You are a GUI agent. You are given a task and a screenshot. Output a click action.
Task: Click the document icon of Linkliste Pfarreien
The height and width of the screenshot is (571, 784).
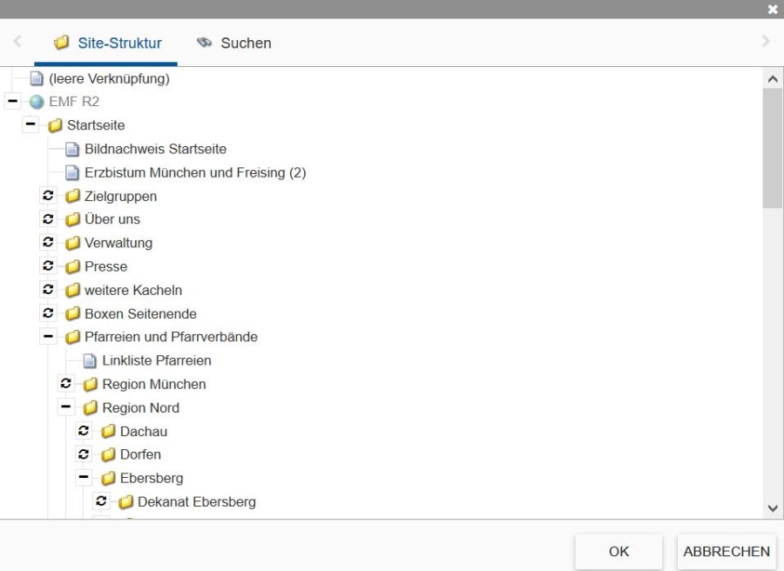pyautogui.click(x=91, y=360)
